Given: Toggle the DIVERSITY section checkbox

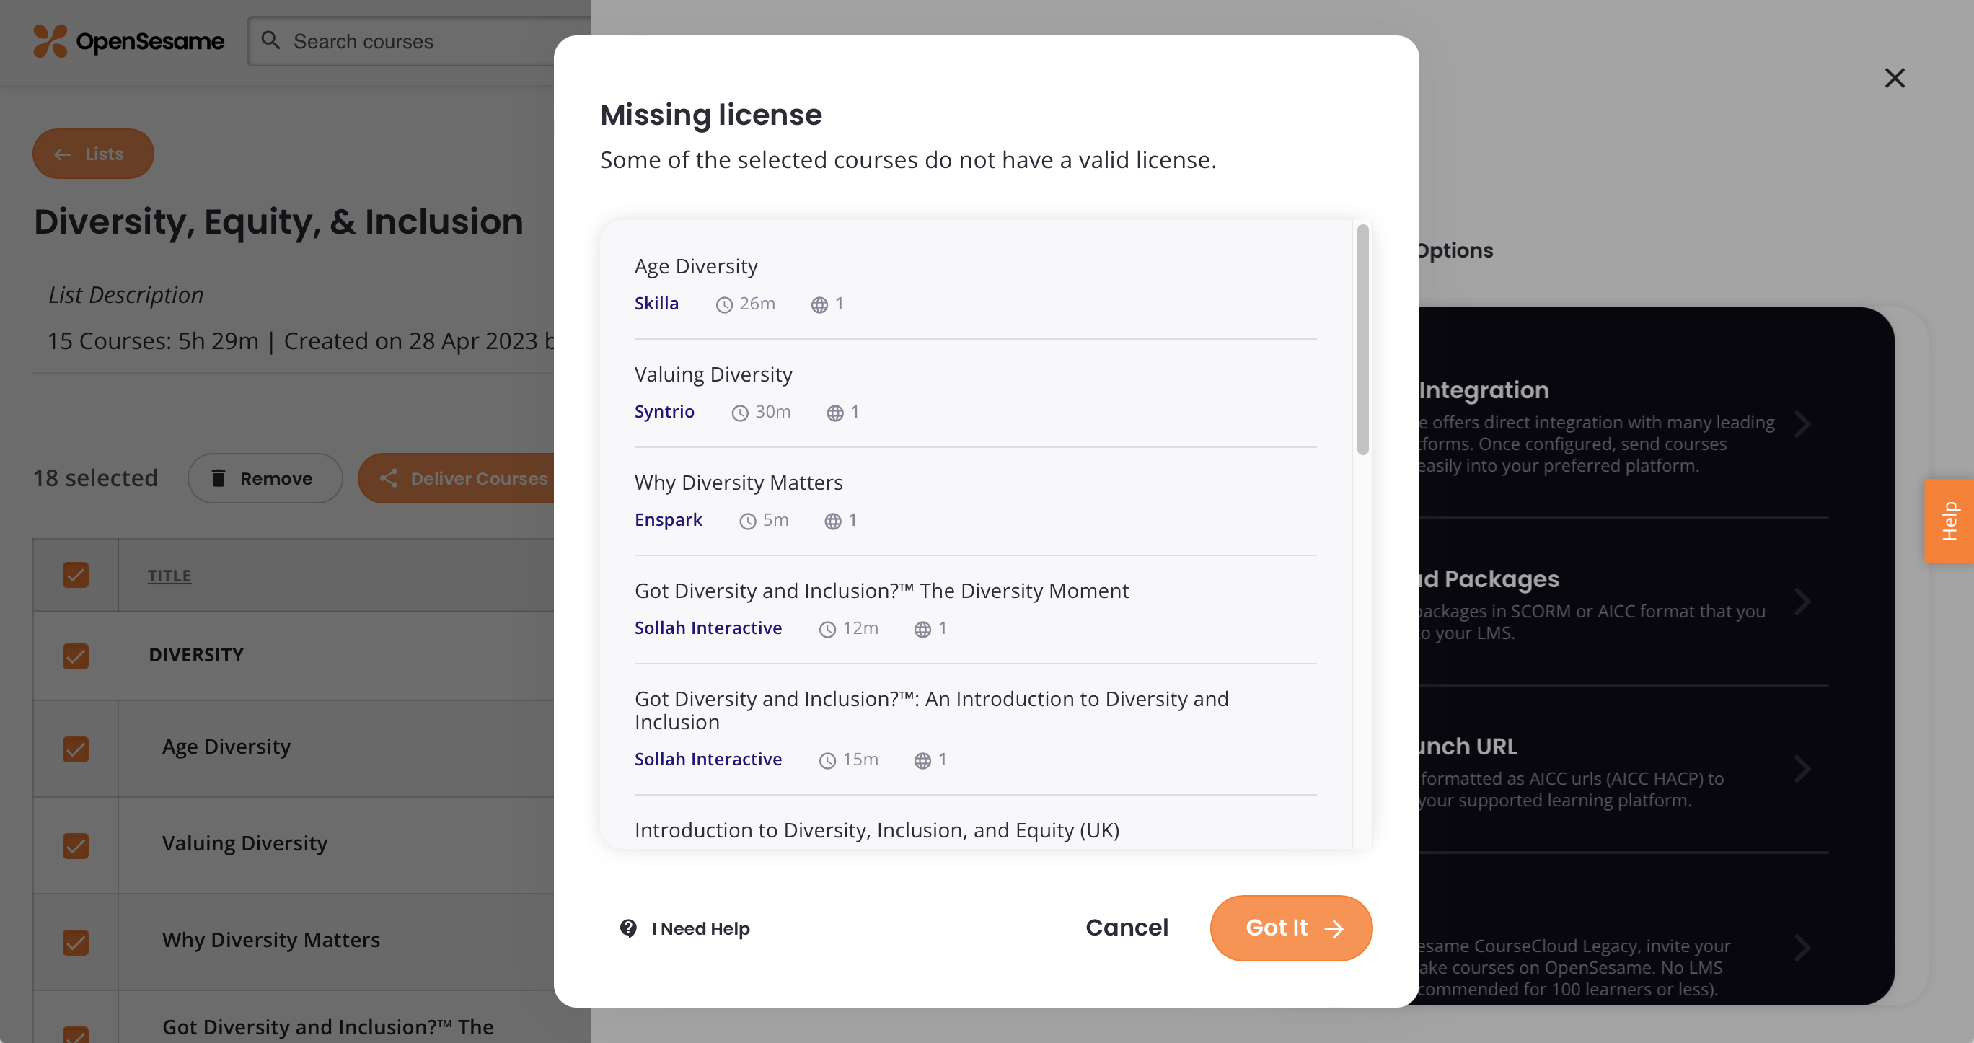Looking at the screenshot, I should coord(76,655).
